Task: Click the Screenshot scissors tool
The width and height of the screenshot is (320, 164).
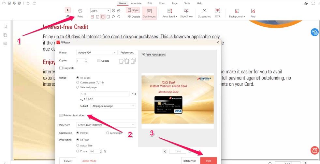Action: (204, 13)
